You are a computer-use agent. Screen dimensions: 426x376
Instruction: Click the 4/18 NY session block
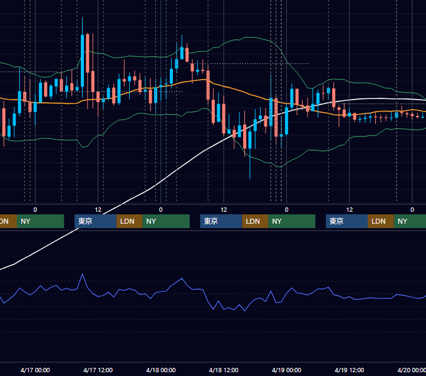tap(292, 221)
